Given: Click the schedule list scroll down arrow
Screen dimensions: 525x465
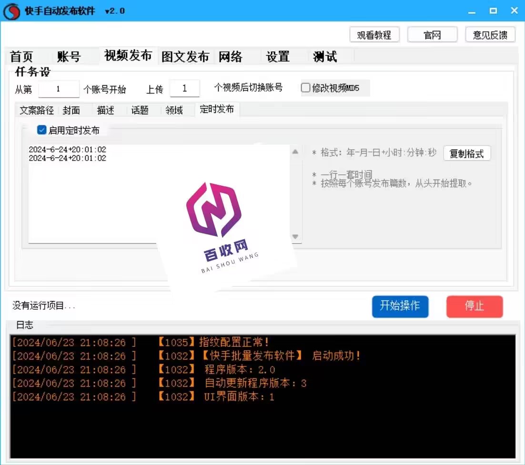Looking at the screenshot, I should click(x=295, y=237).
